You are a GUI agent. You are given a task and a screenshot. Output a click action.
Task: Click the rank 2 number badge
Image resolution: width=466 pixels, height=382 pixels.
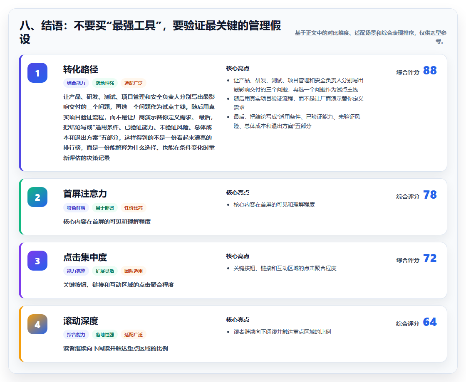pos(37,197)
